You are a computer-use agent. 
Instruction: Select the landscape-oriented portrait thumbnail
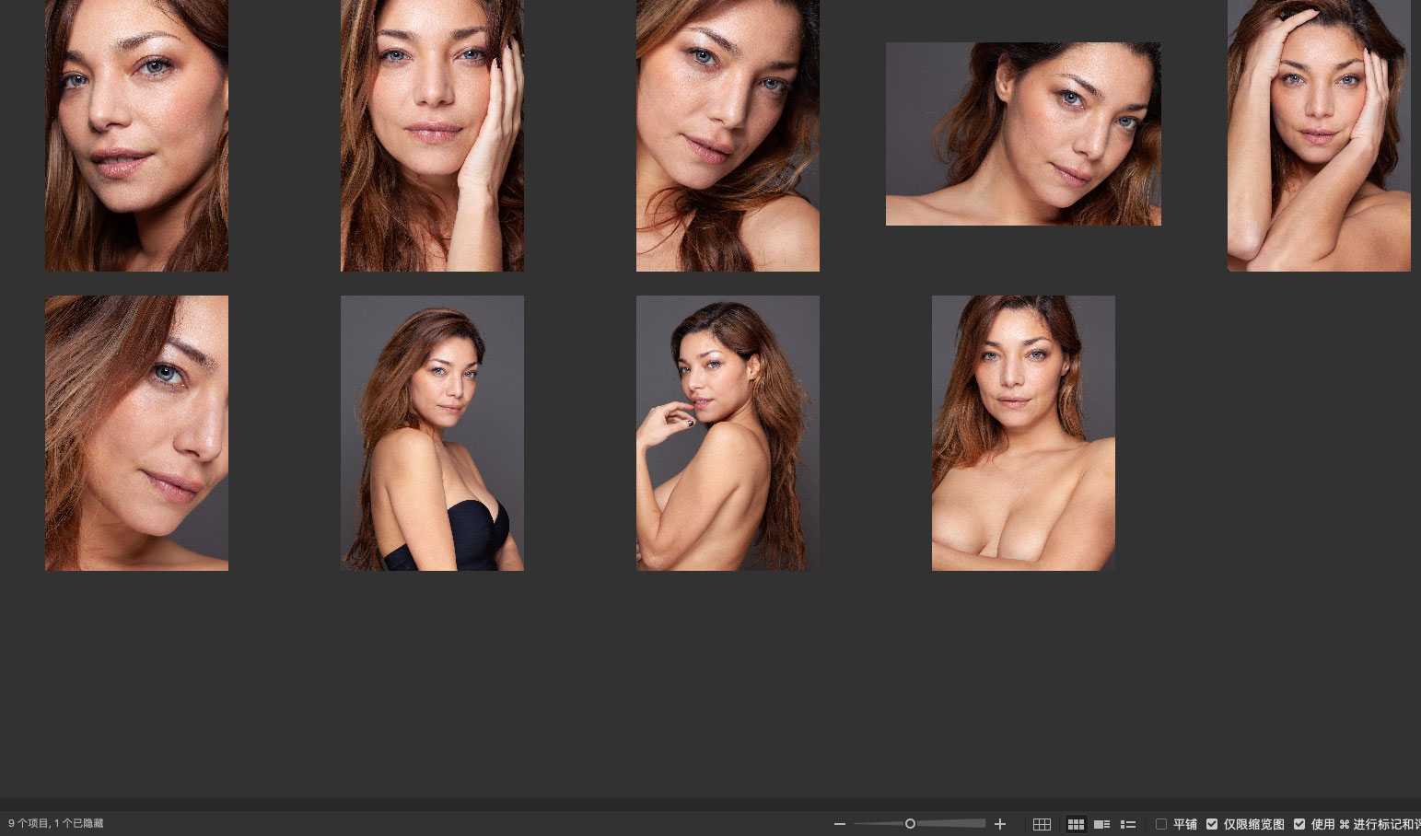point(1023,134)
